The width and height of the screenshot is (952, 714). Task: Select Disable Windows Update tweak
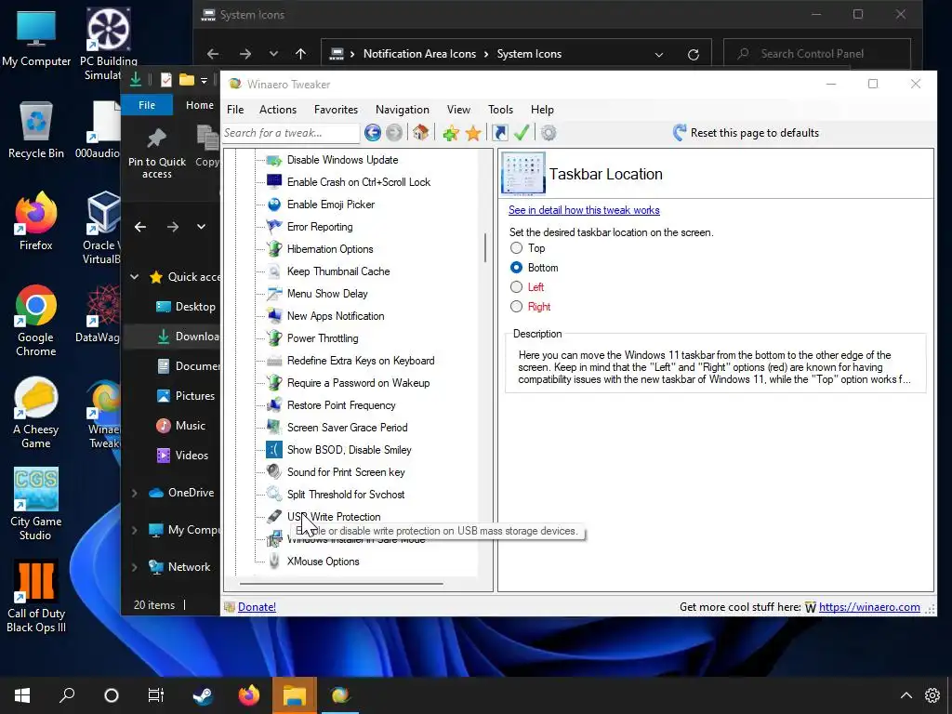(342, 160)
